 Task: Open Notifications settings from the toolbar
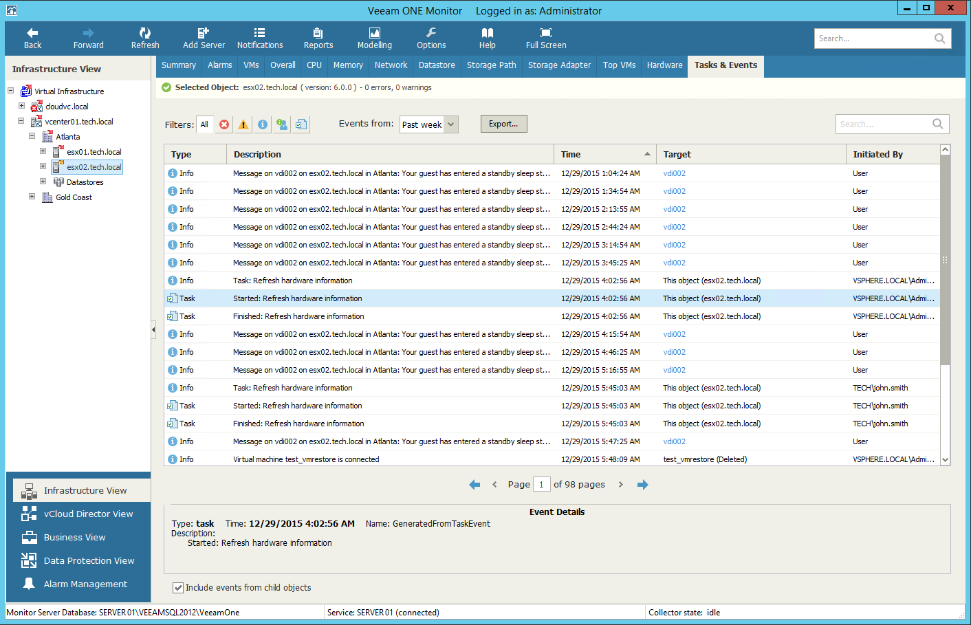(260, 39)
